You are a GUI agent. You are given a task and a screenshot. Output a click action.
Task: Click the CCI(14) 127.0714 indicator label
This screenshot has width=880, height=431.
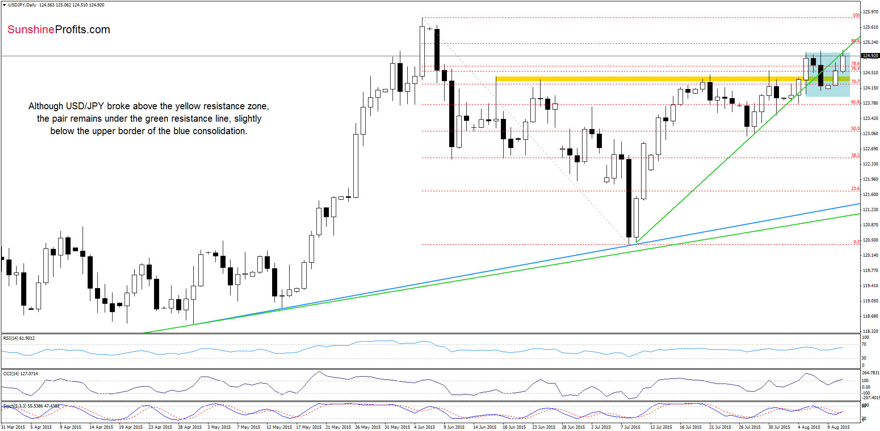click(x=21, y=374)
